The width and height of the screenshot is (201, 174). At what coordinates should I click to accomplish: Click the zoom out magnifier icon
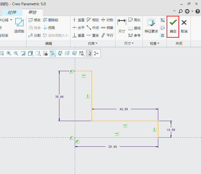[16, 53]
